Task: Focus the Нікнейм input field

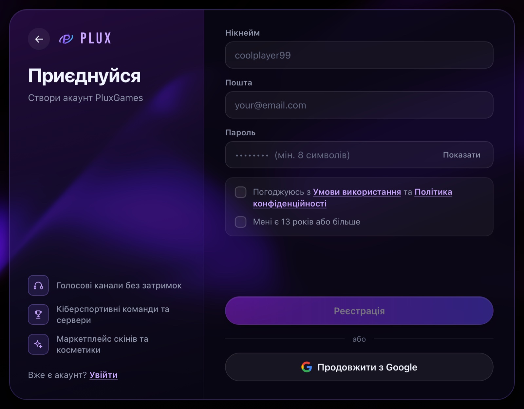Action: click(359, 55)
